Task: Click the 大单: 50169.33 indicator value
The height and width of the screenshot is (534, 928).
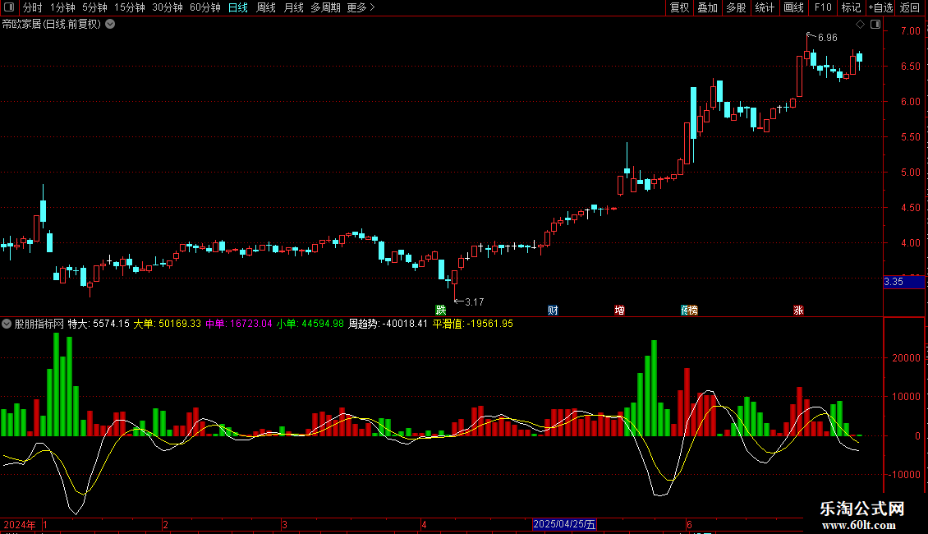Action: point(167,324)
